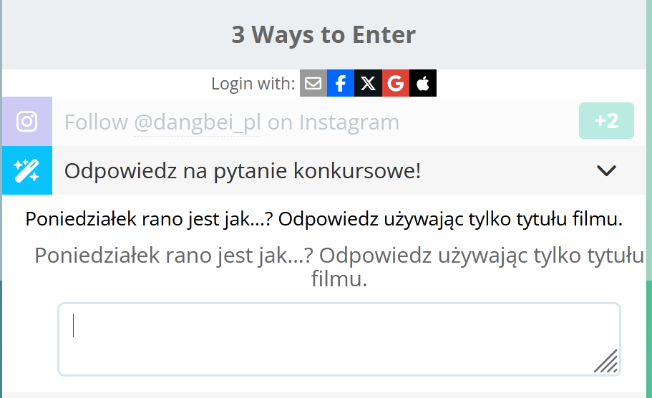
Task: Toggle the "Odpowiedz na pytanie konkursowe!" entry title
Action: (242, 171)
